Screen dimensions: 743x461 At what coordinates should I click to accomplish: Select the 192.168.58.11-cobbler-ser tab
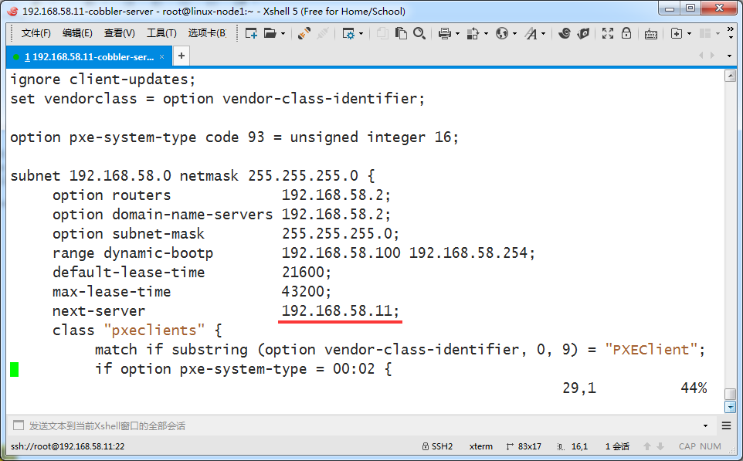(89, 57)
